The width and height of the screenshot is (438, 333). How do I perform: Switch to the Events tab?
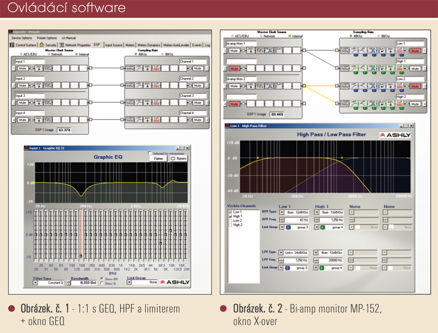(197, 45)
